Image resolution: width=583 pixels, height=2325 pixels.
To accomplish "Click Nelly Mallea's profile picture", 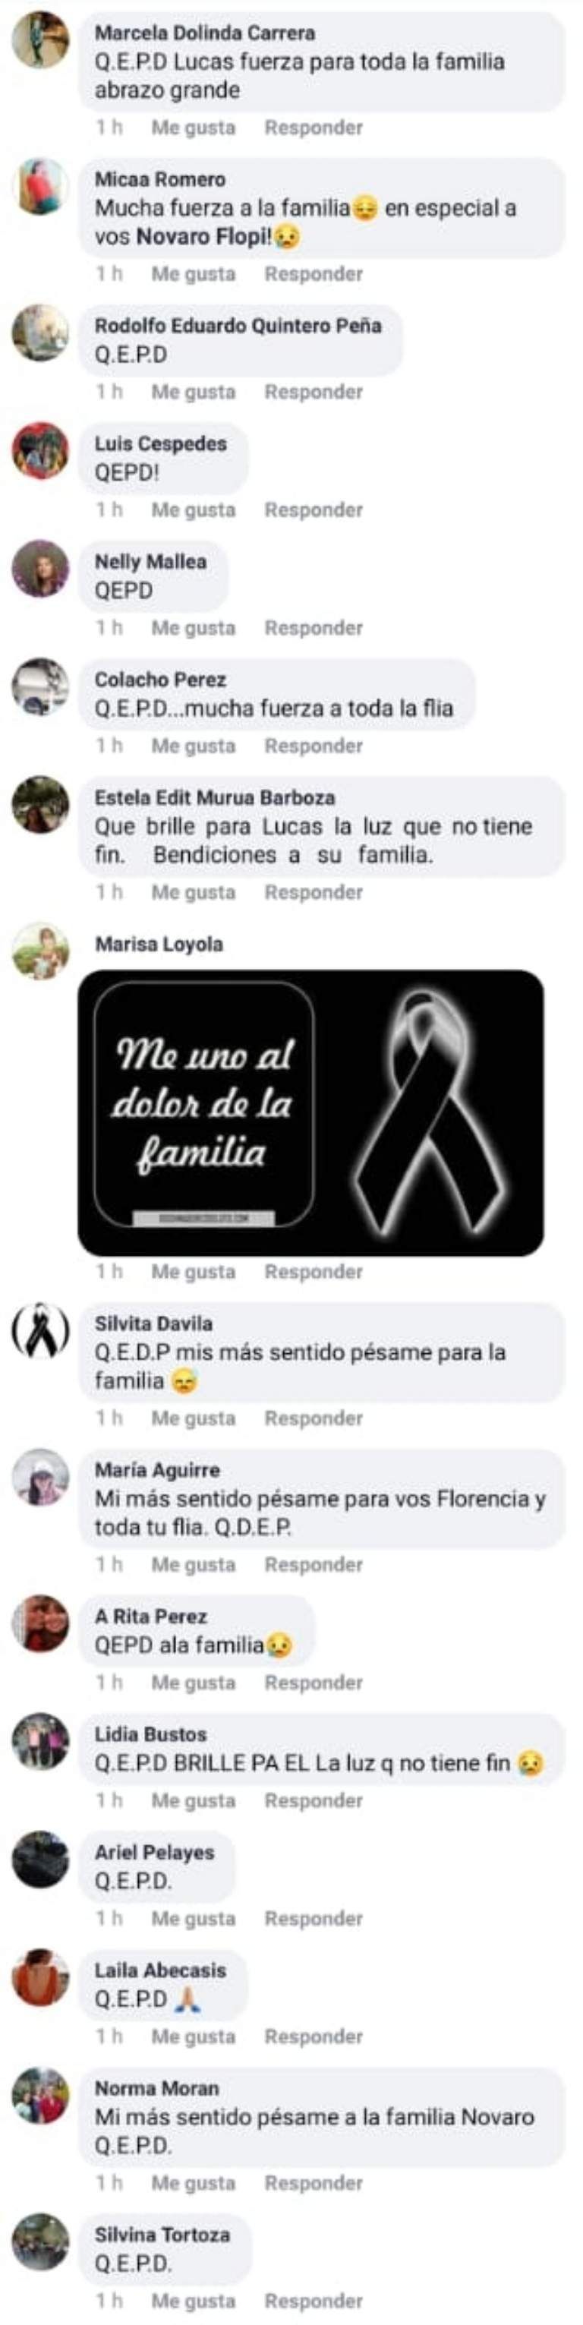I will [x=39, y=569].
